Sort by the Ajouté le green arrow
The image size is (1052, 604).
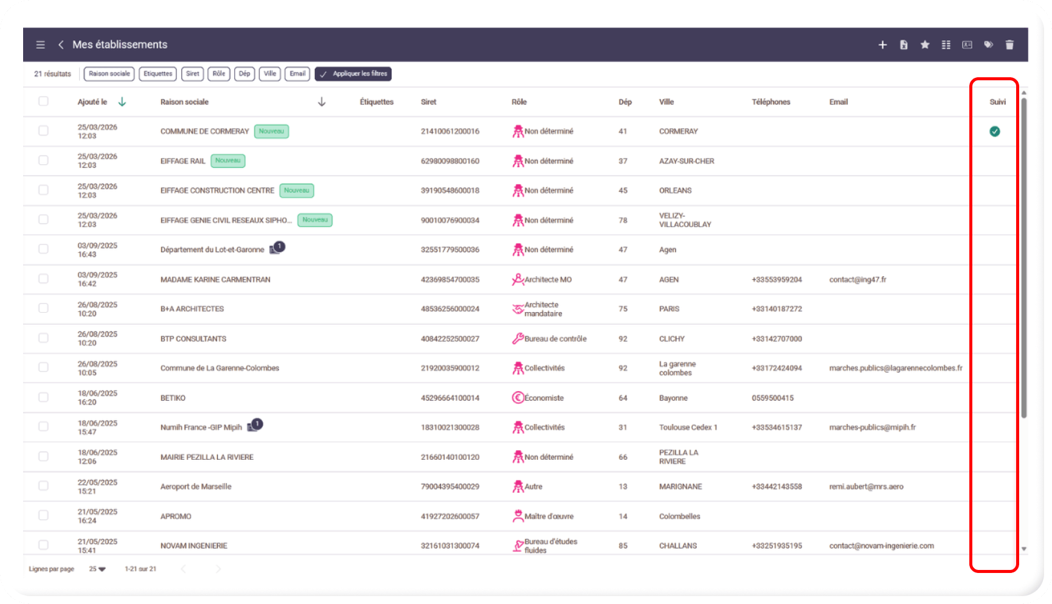[122, 102]
